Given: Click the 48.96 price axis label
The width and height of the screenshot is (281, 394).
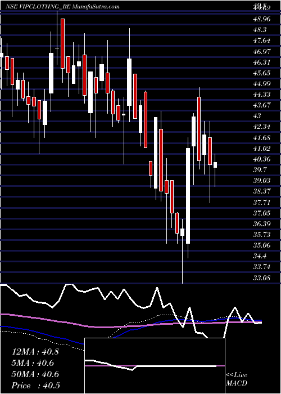Looking at the screenshot, I should [x=262, y=19].
